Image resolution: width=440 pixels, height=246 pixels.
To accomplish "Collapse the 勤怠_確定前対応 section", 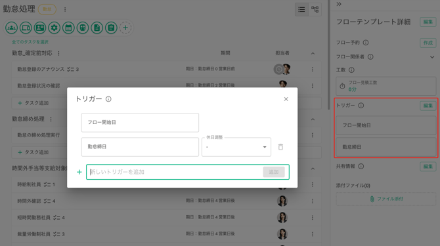I will [x=313, y=53].
